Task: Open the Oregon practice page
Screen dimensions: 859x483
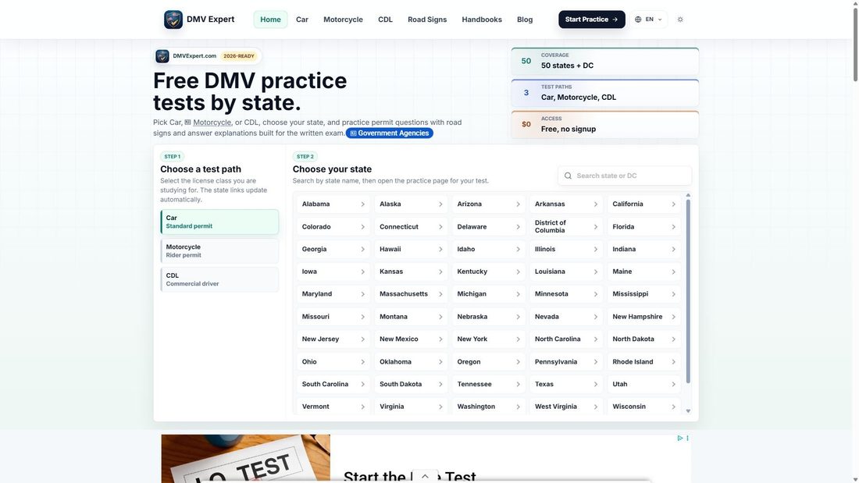Action: pyautogui.click(x=489, y=362)
